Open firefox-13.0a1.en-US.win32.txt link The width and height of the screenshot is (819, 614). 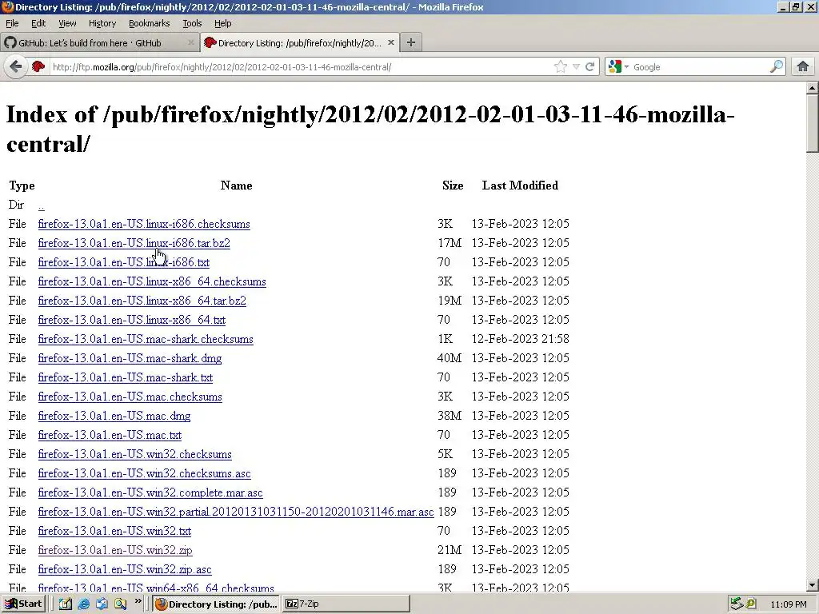114,531
